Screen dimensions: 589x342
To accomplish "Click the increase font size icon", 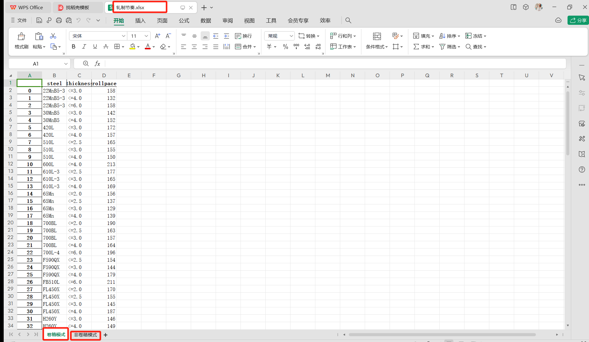I will (x=157, y=36).
